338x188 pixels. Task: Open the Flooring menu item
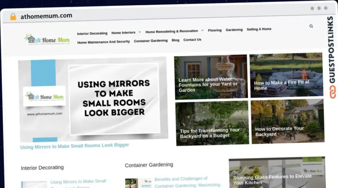coord(215,30)
